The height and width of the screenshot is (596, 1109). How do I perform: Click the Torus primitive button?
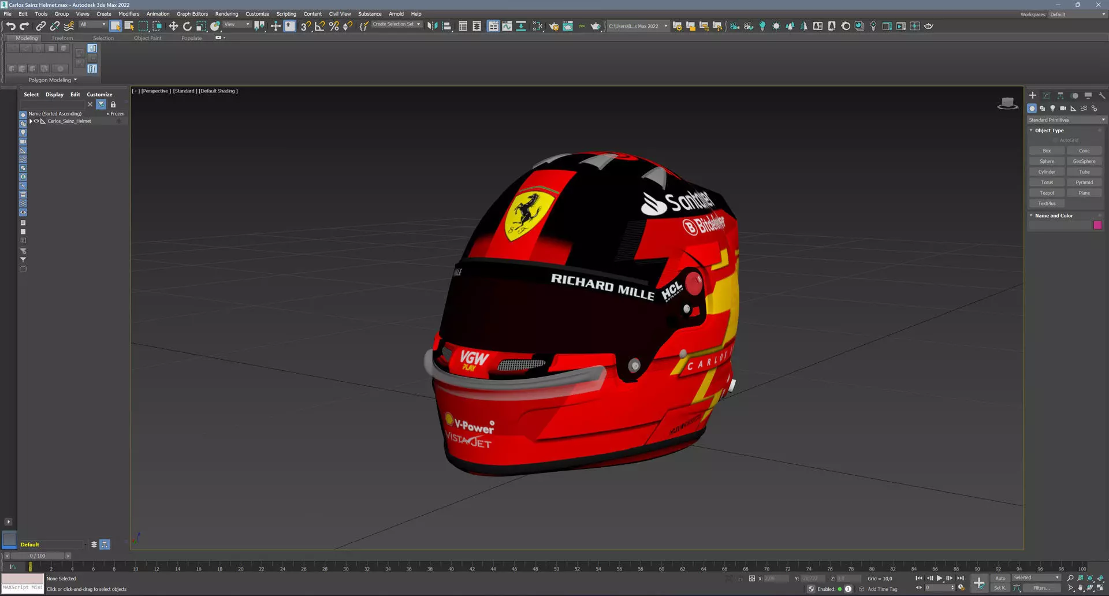[x=1047, y=182]
